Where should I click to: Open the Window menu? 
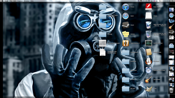[27, 1]
